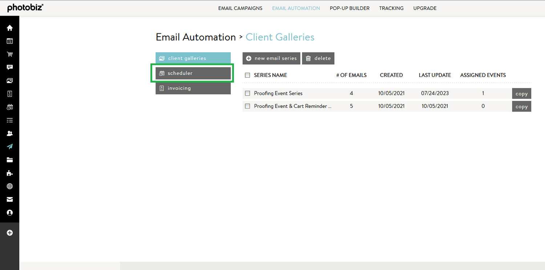Switch to the scheduler panel
545x270 pixels.
(x=192, y=73)
